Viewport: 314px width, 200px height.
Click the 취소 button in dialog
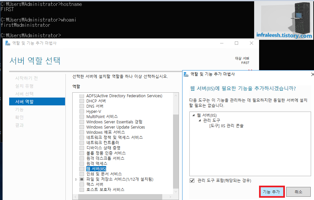click(x=298, y=192)
